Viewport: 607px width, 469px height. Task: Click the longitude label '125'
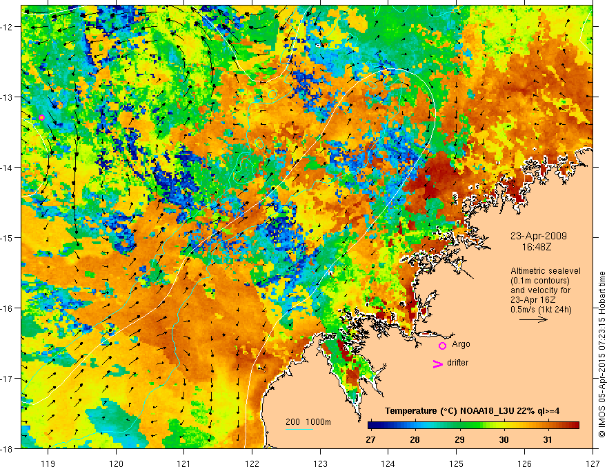point(457,463)
